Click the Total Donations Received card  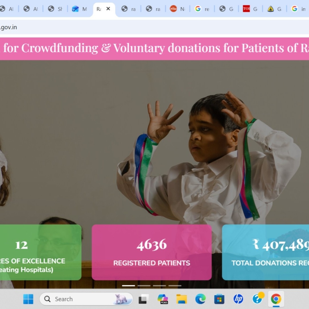[266, 252]
